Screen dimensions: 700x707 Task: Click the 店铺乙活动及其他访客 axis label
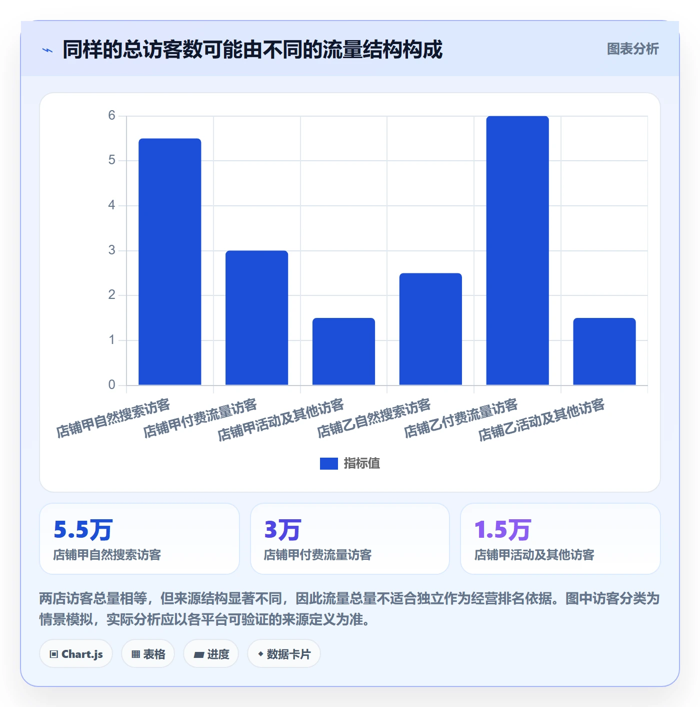tap(541, 420)
